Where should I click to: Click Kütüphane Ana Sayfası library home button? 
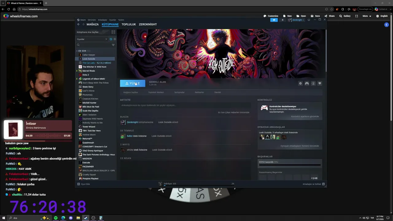point(93,32)
